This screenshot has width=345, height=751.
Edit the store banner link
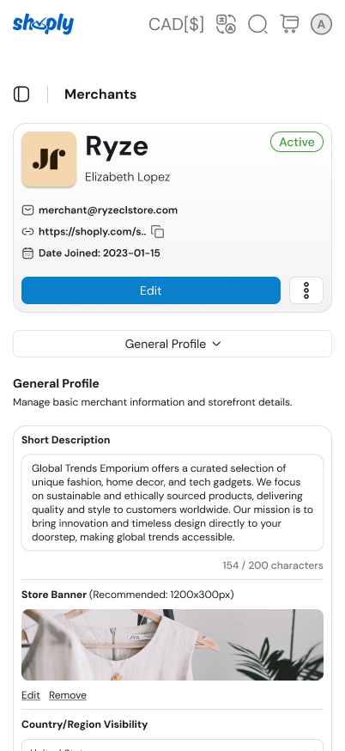(31, 695)
